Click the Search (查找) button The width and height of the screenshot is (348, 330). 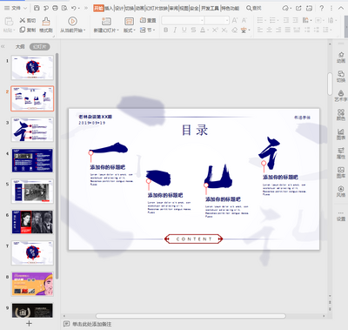pyautogui.click(x=254, y=8)
